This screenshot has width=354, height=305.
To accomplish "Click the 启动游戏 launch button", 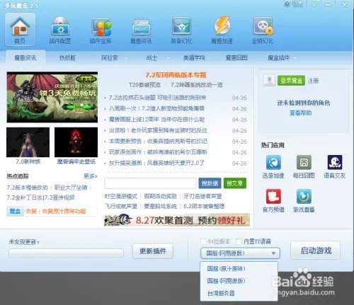I will (x=316, y=251).
